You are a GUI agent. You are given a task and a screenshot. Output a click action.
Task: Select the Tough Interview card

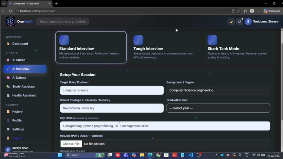[x=165, y=47]
